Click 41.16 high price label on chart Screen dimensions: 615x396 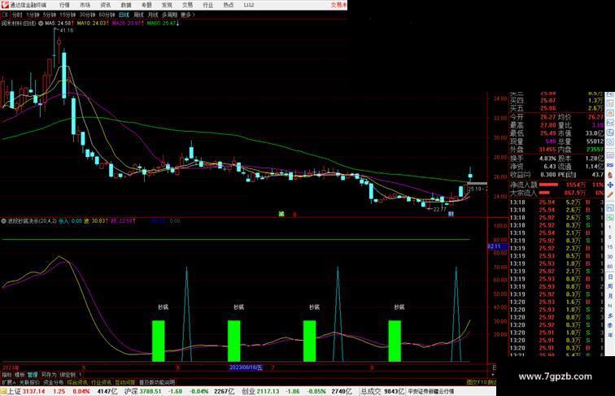coord(66,30)
